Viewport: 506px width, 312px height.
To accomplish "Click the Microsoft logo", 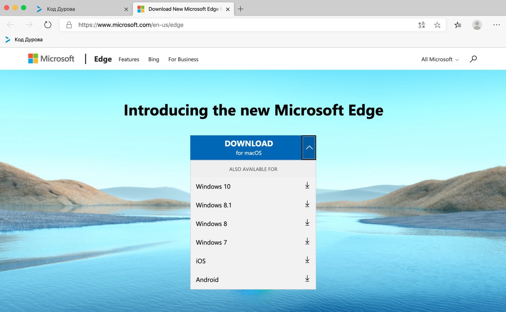I will (x=51, y=59).
